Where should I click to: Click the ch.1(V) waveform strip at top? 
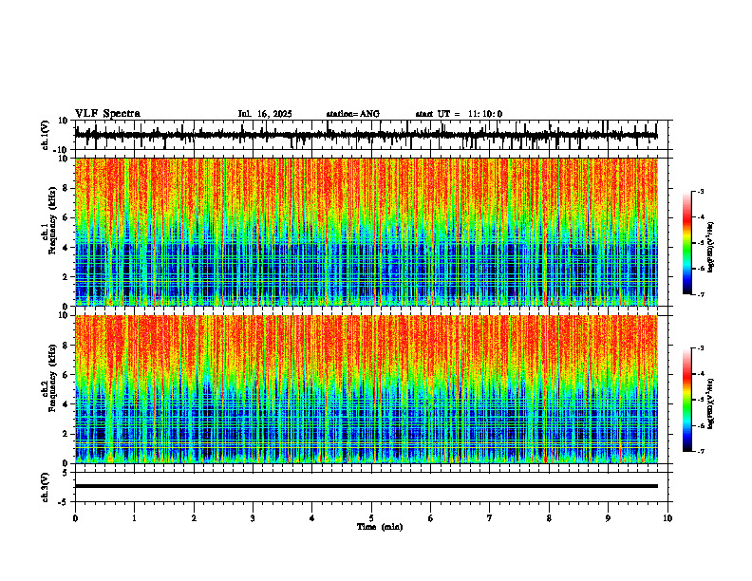(x=370, y=135)
